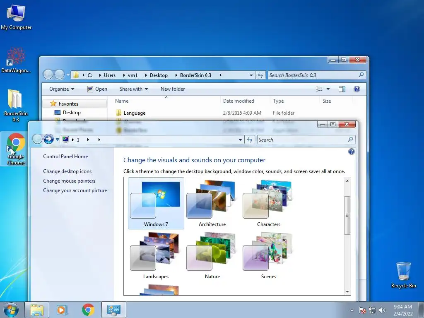Toggle preview pane in BorderSkin Explorer window

[x=342, y=89]
